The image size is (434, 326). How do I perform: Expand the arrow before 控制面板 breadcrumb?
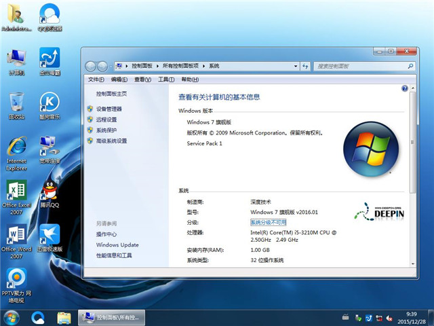pyautogui.click(x=127, y=66)
